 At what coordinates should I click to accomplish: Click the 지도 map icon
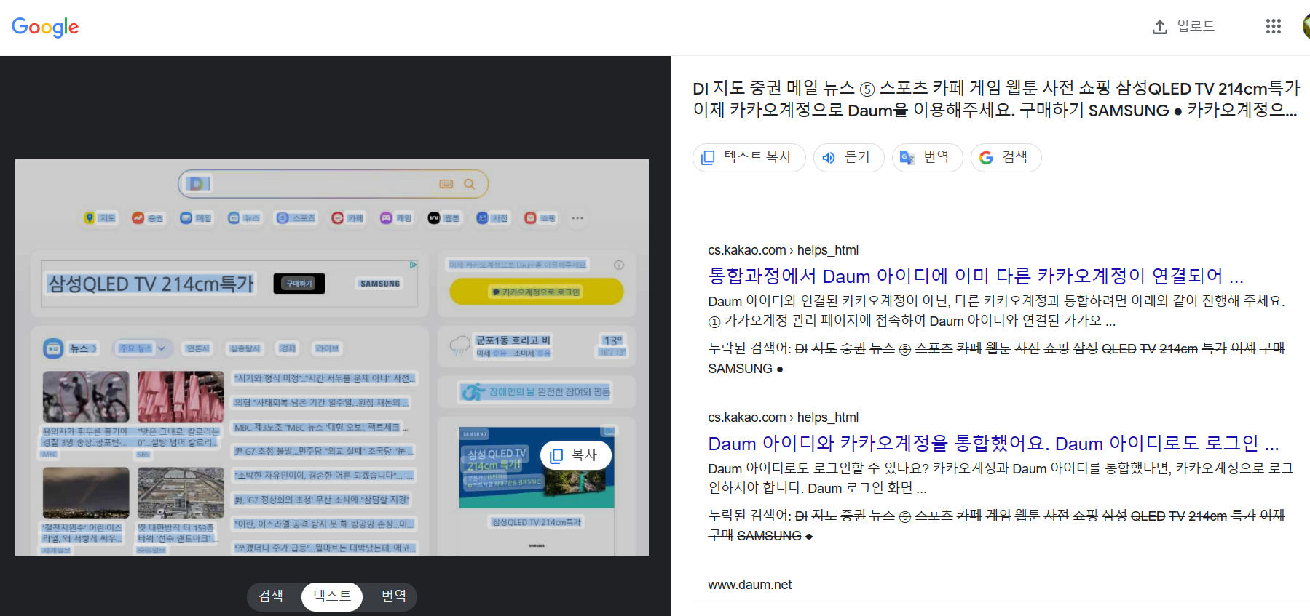pos(90,217)
